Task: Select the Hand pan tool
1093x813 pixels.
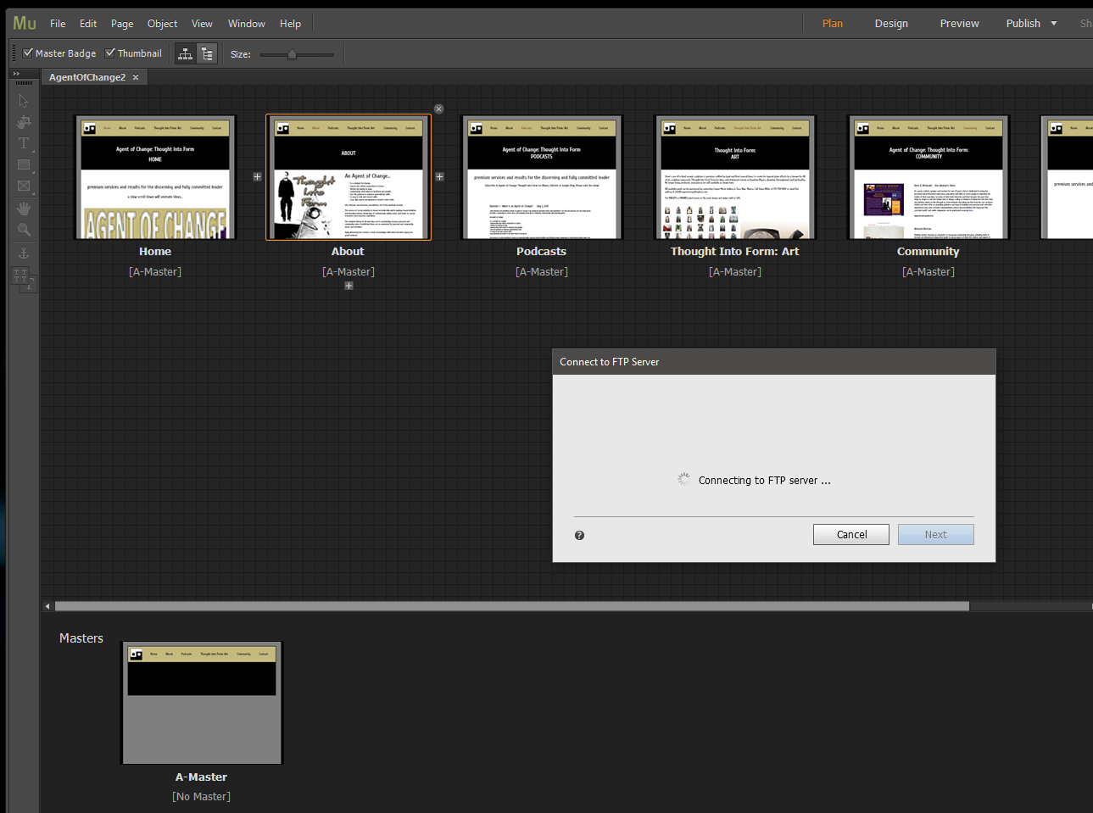Action: (x=24, y=209)
